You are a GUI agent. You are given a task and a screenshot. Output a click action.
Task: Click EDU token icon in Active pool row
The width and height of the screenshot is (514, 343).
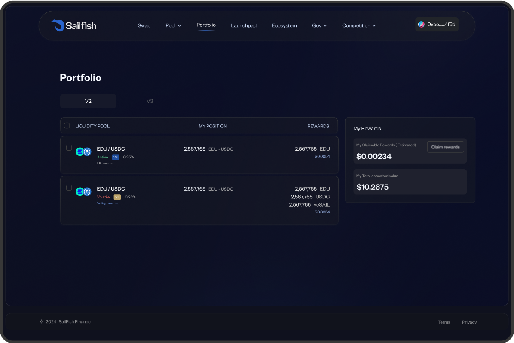(x=80, y=151)
